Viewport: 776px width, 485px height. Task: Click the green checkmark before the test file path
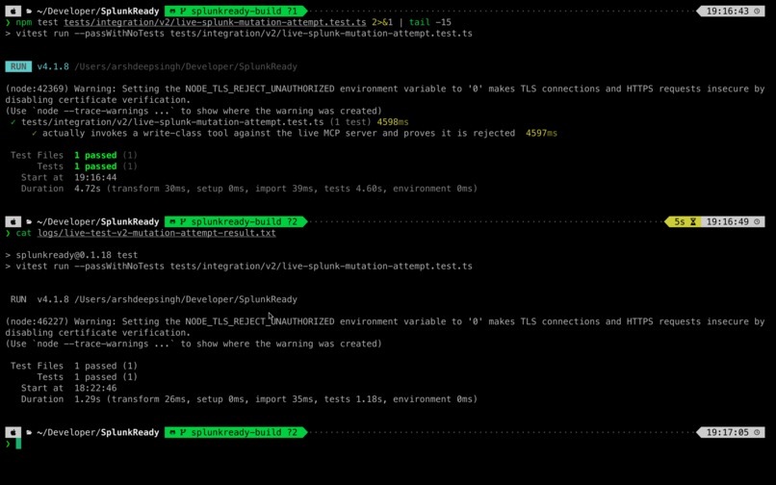pos(13,122)
